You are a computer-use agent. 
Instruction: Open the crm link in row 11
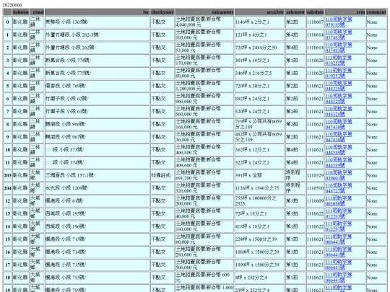point(339,163)
